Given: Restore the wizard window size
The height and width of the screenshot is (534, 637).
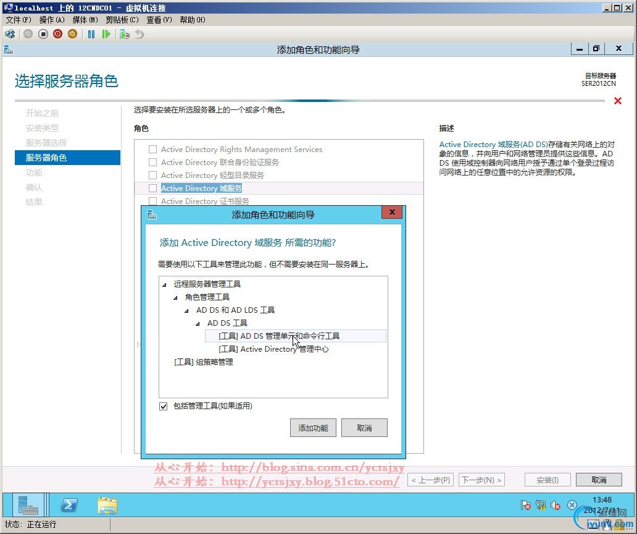Looking at the screenshot, I should (596, 48).
